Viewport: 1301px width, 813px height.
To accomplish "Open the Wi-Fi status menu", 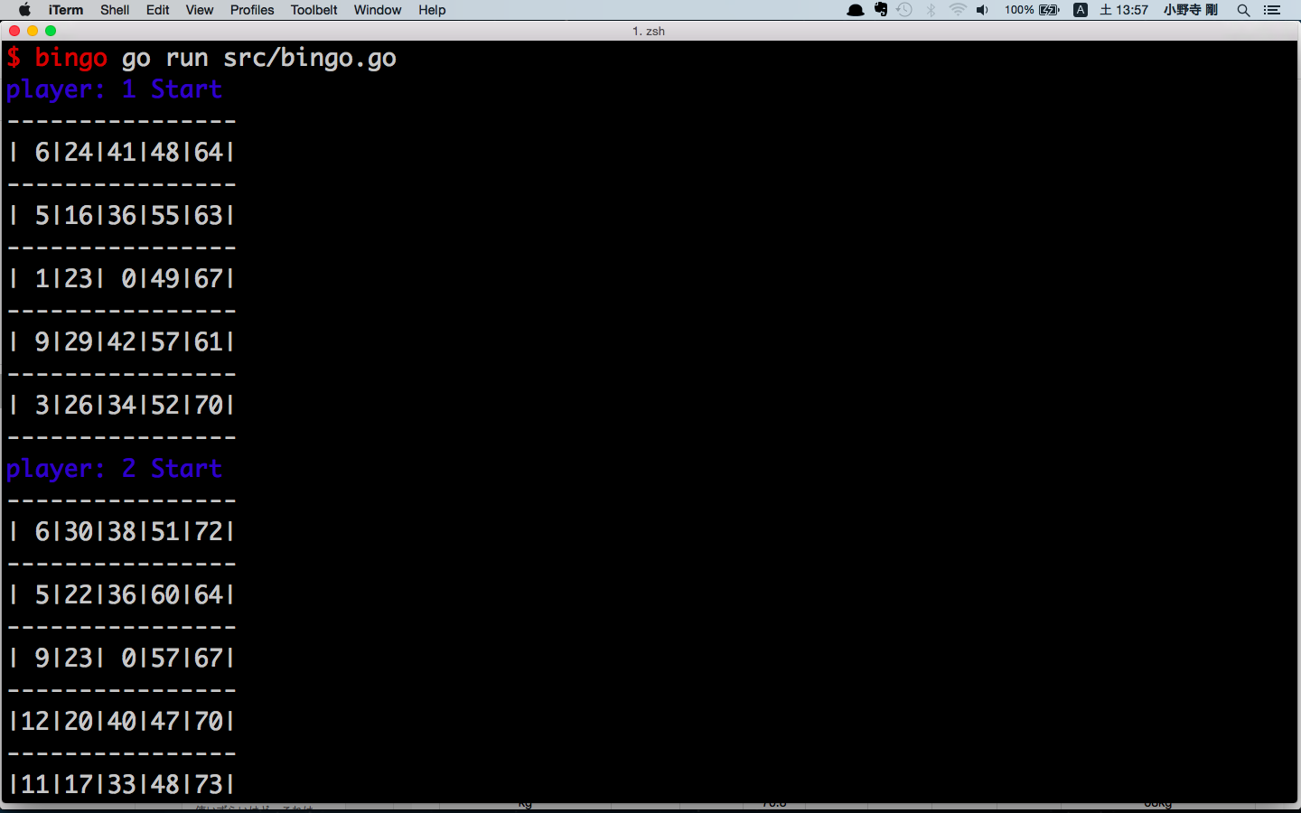I will coord(958,10).
